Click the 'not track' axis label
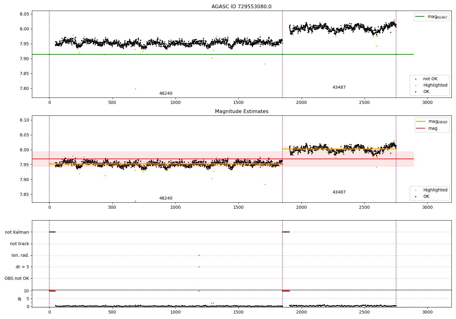456x319 pixels. pos(19,244)
